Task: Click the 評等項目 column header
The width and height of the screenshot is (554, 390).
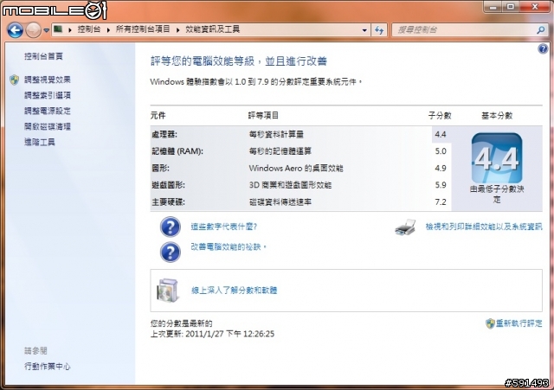Action: [x=263, y=115]
